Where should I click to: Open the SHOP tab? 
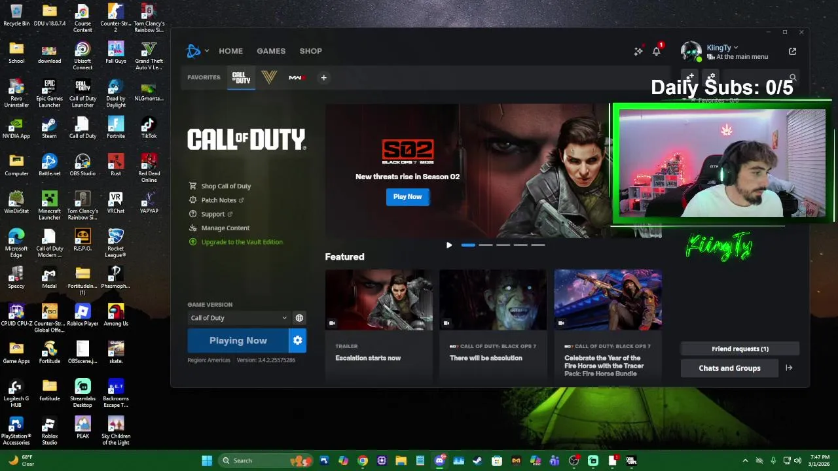[311, 51]
